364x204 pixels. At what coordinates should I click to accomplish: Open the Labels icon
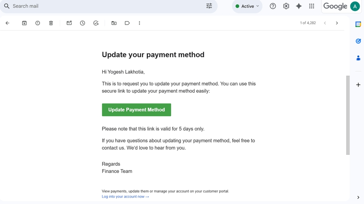pyautogui.click(x=127, y=23)
